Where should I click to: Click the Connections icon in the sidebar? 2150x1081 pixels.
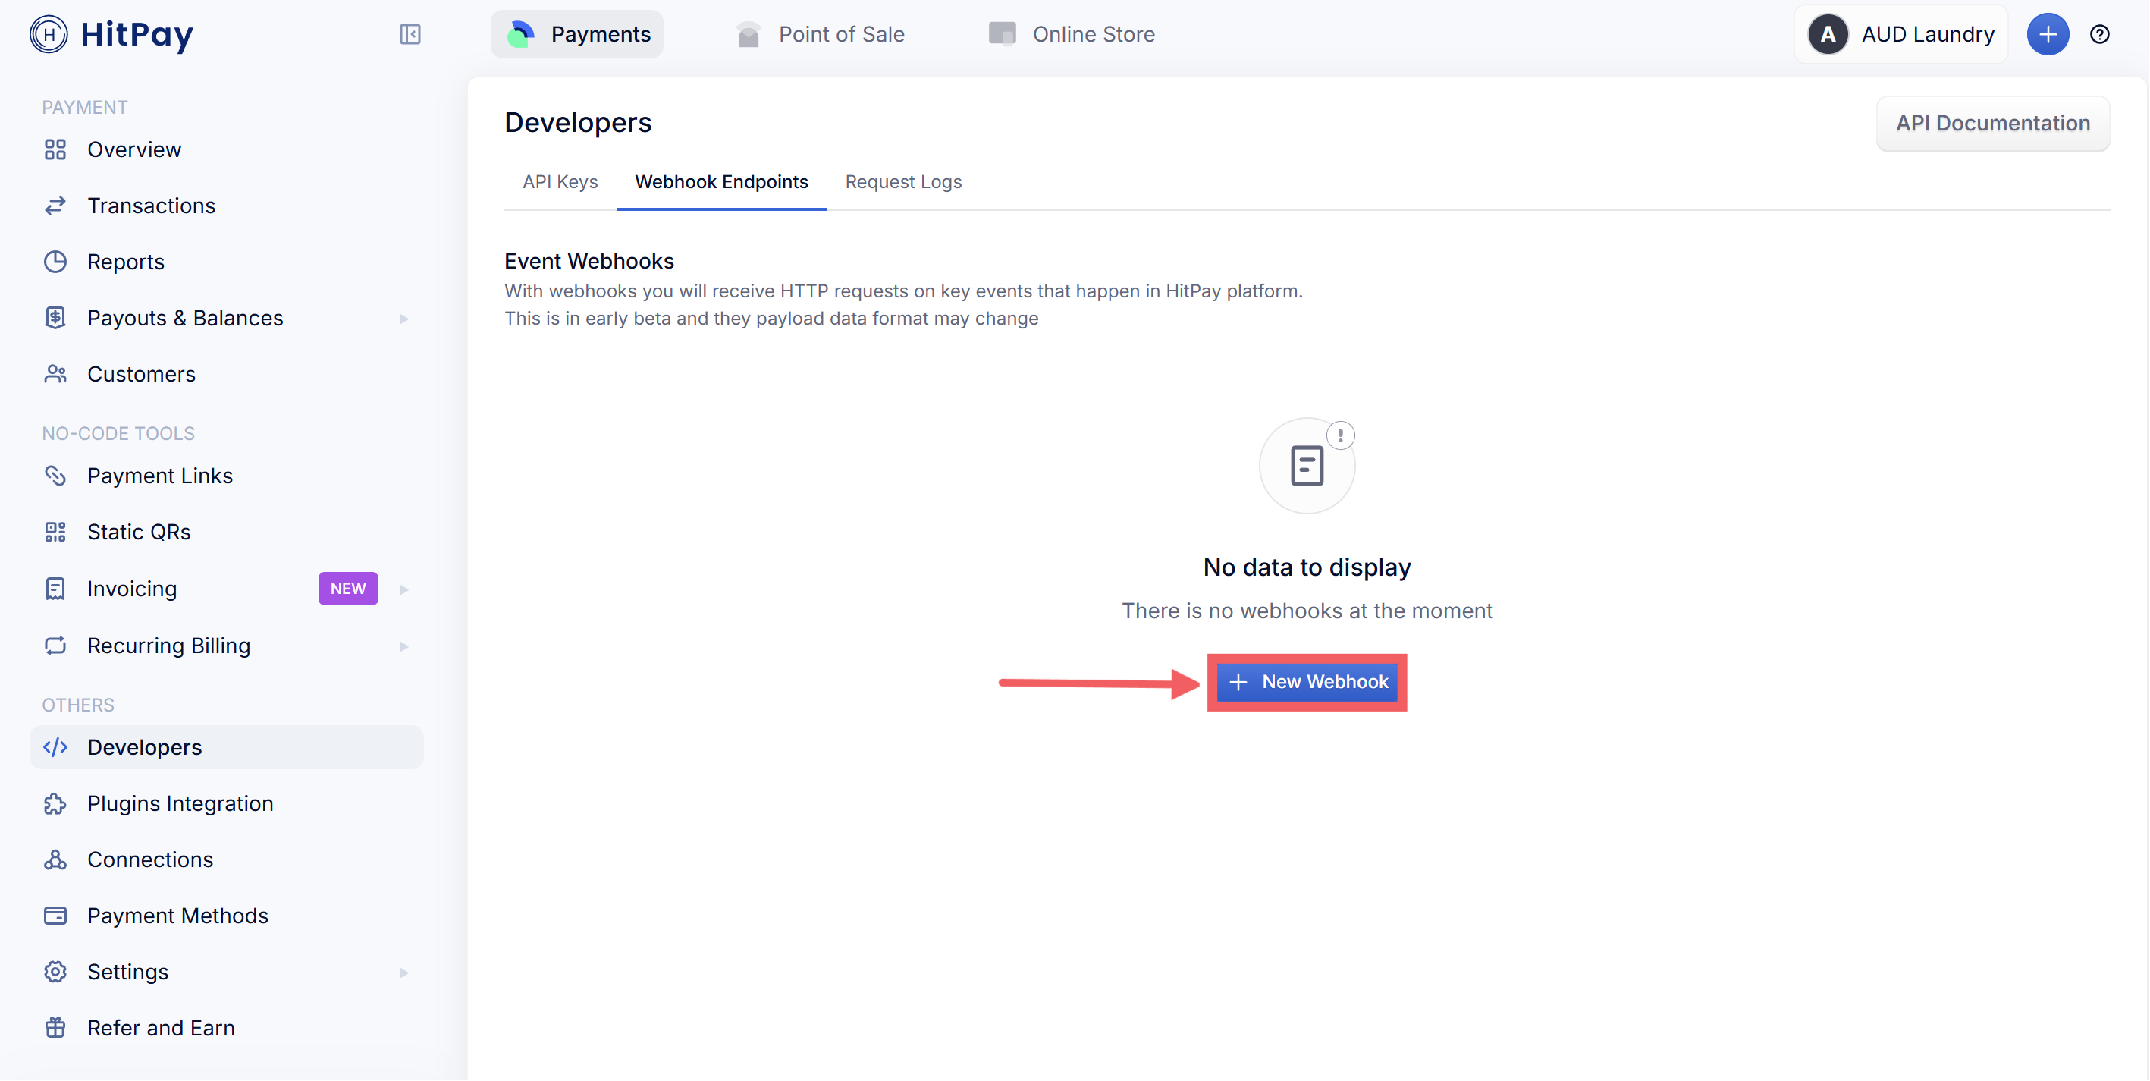55,859
